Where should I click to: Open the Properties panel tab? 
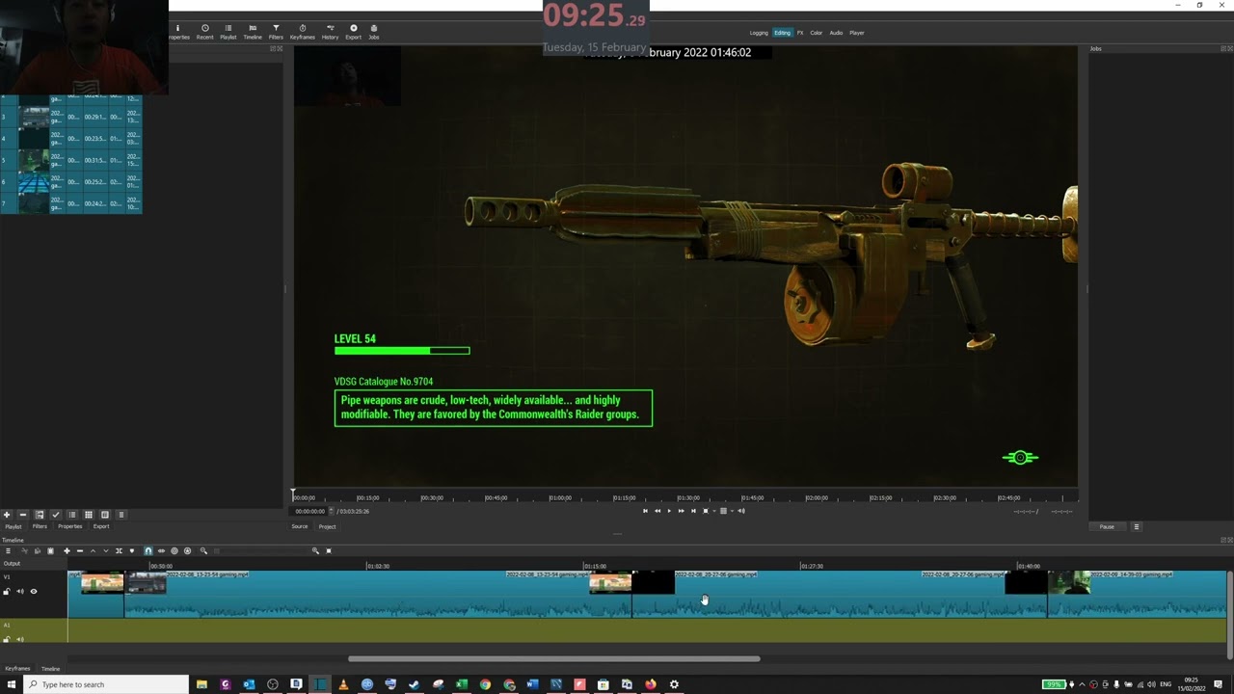click(x=70, y=526)
